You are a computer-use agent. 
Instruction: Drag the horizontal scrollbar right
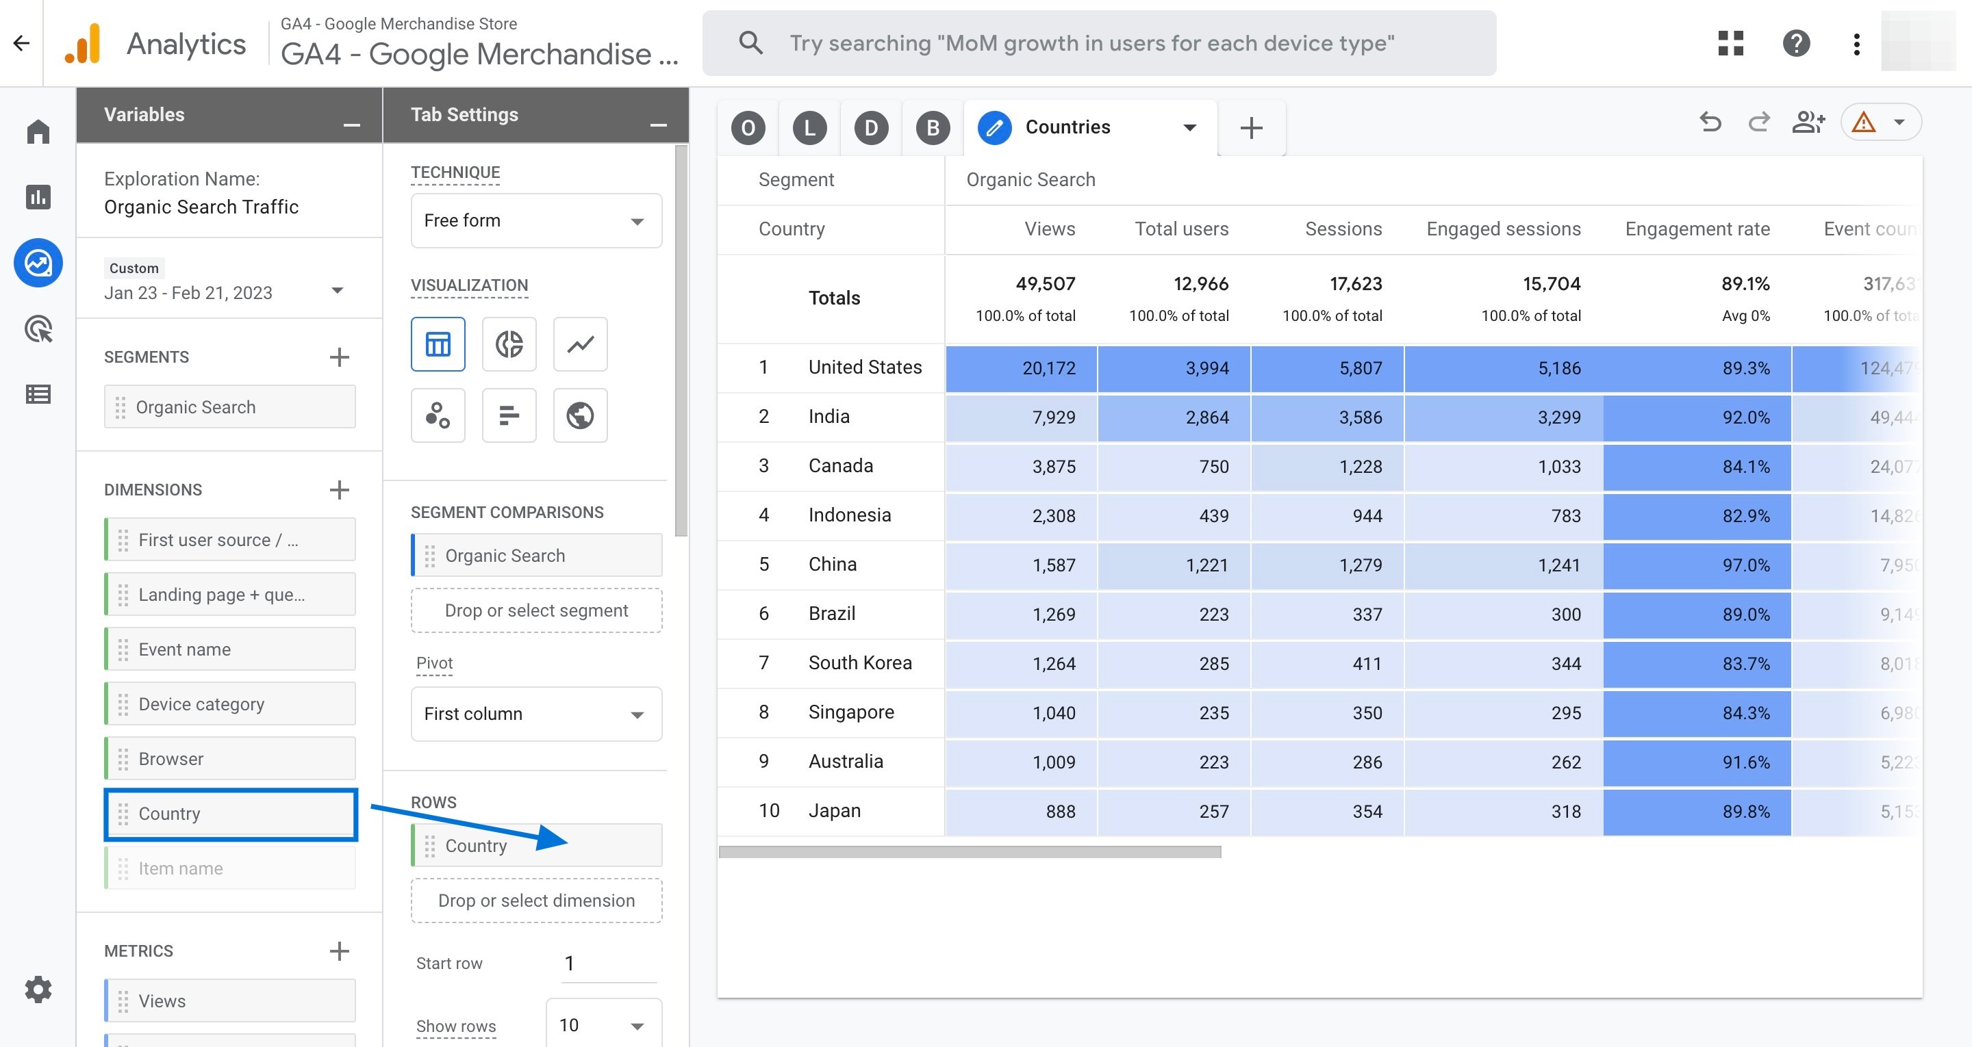(970, 846)
